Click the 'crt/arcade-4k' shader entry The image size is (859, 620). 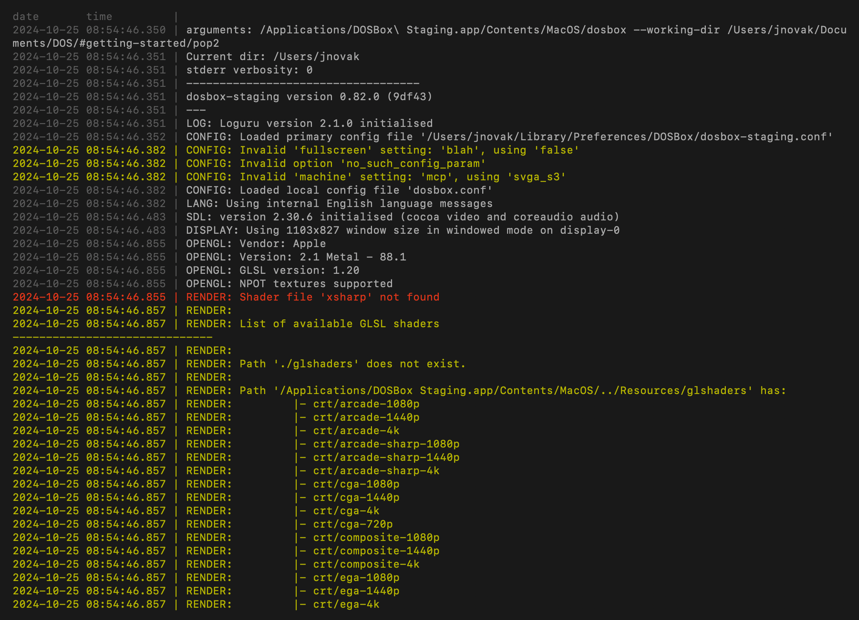tap(356, 431)
